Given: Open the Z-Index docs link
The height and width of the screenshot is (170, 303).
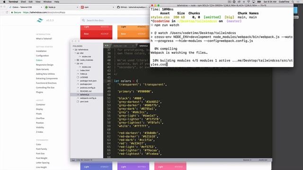Looking at the screenshot, I should (39, 132).
